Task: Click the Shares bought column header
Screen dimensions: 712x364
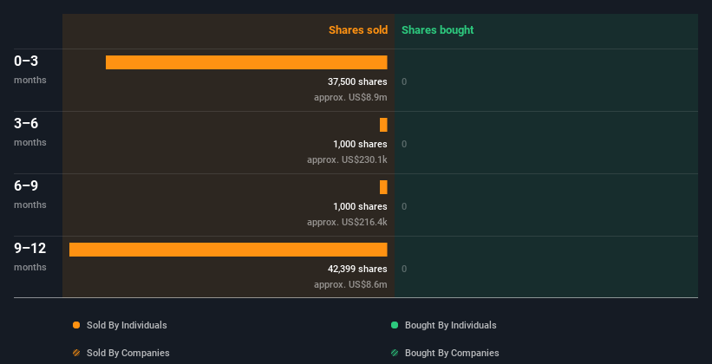Action: (x=438, y=30)
